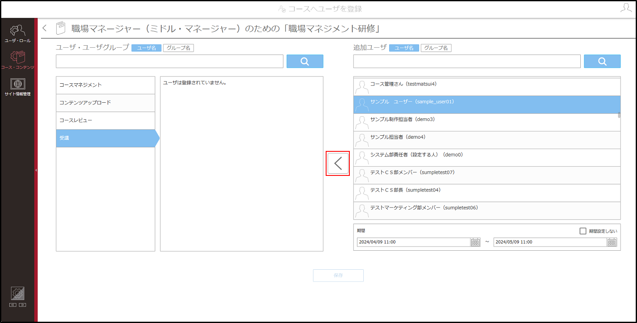Click avatar of コース管理さん (testmatsui4)
This screenshot has width=637, height=323.
[362, 87]
